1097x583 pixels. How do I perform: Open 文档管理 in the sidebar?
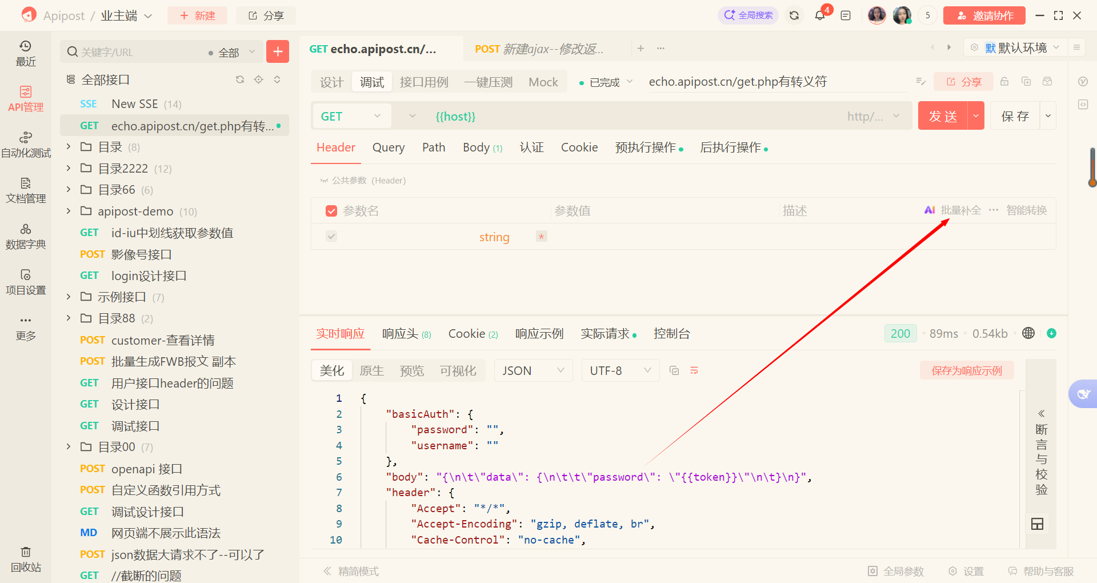26,190
